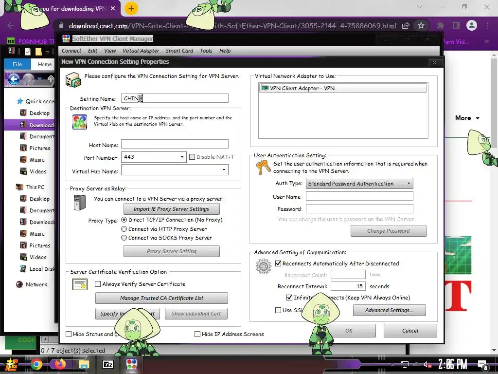Click the Password field
Viewport: 498px width, 374px height.
coord(359,208)
